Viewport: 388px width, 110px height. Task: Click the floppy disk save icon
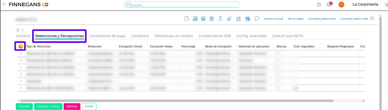click(x=195, y=19)
